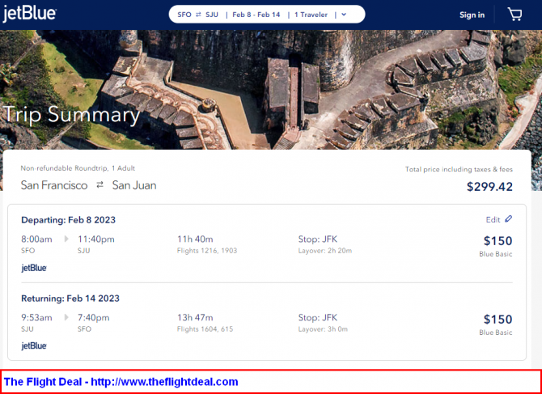Click 'Layover: 3h 0m' text

[323, 329]
